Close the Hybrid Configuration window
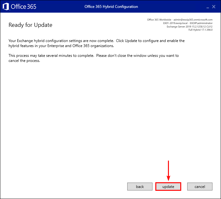221x199 pixels. click(x=214, y=7)
